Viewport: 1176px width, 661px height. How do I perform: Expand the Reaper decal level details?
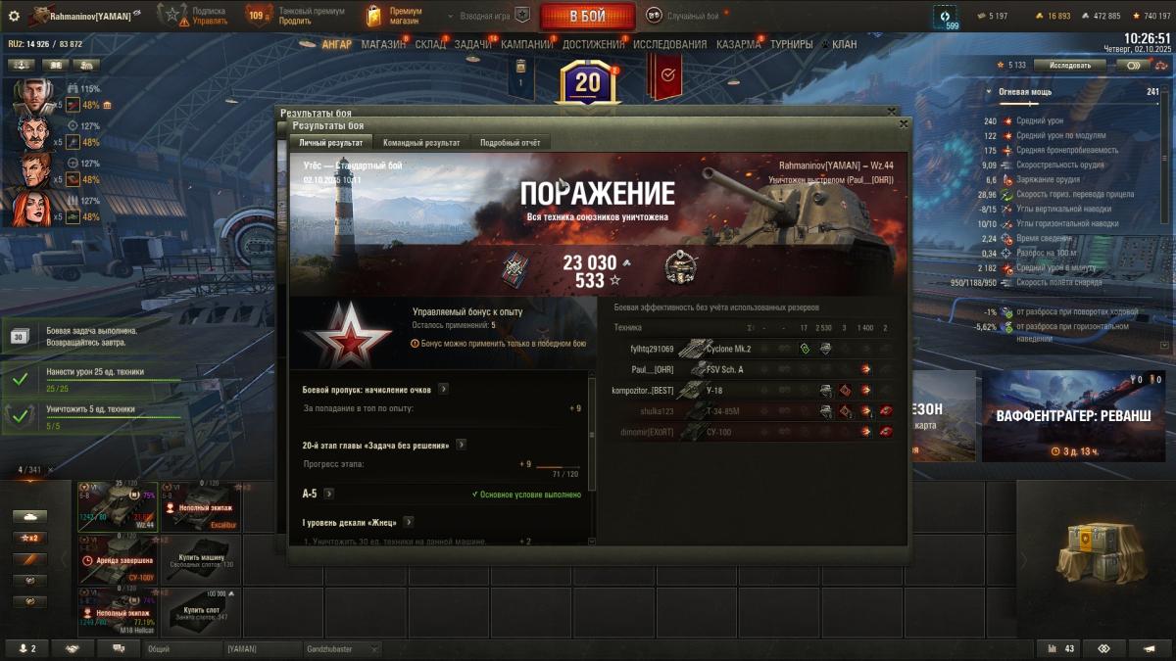pos(408,522)
